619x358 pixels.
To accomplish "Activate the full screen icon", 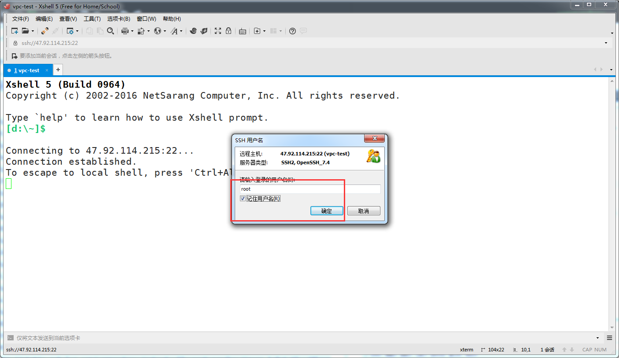I will click(217, 31).
